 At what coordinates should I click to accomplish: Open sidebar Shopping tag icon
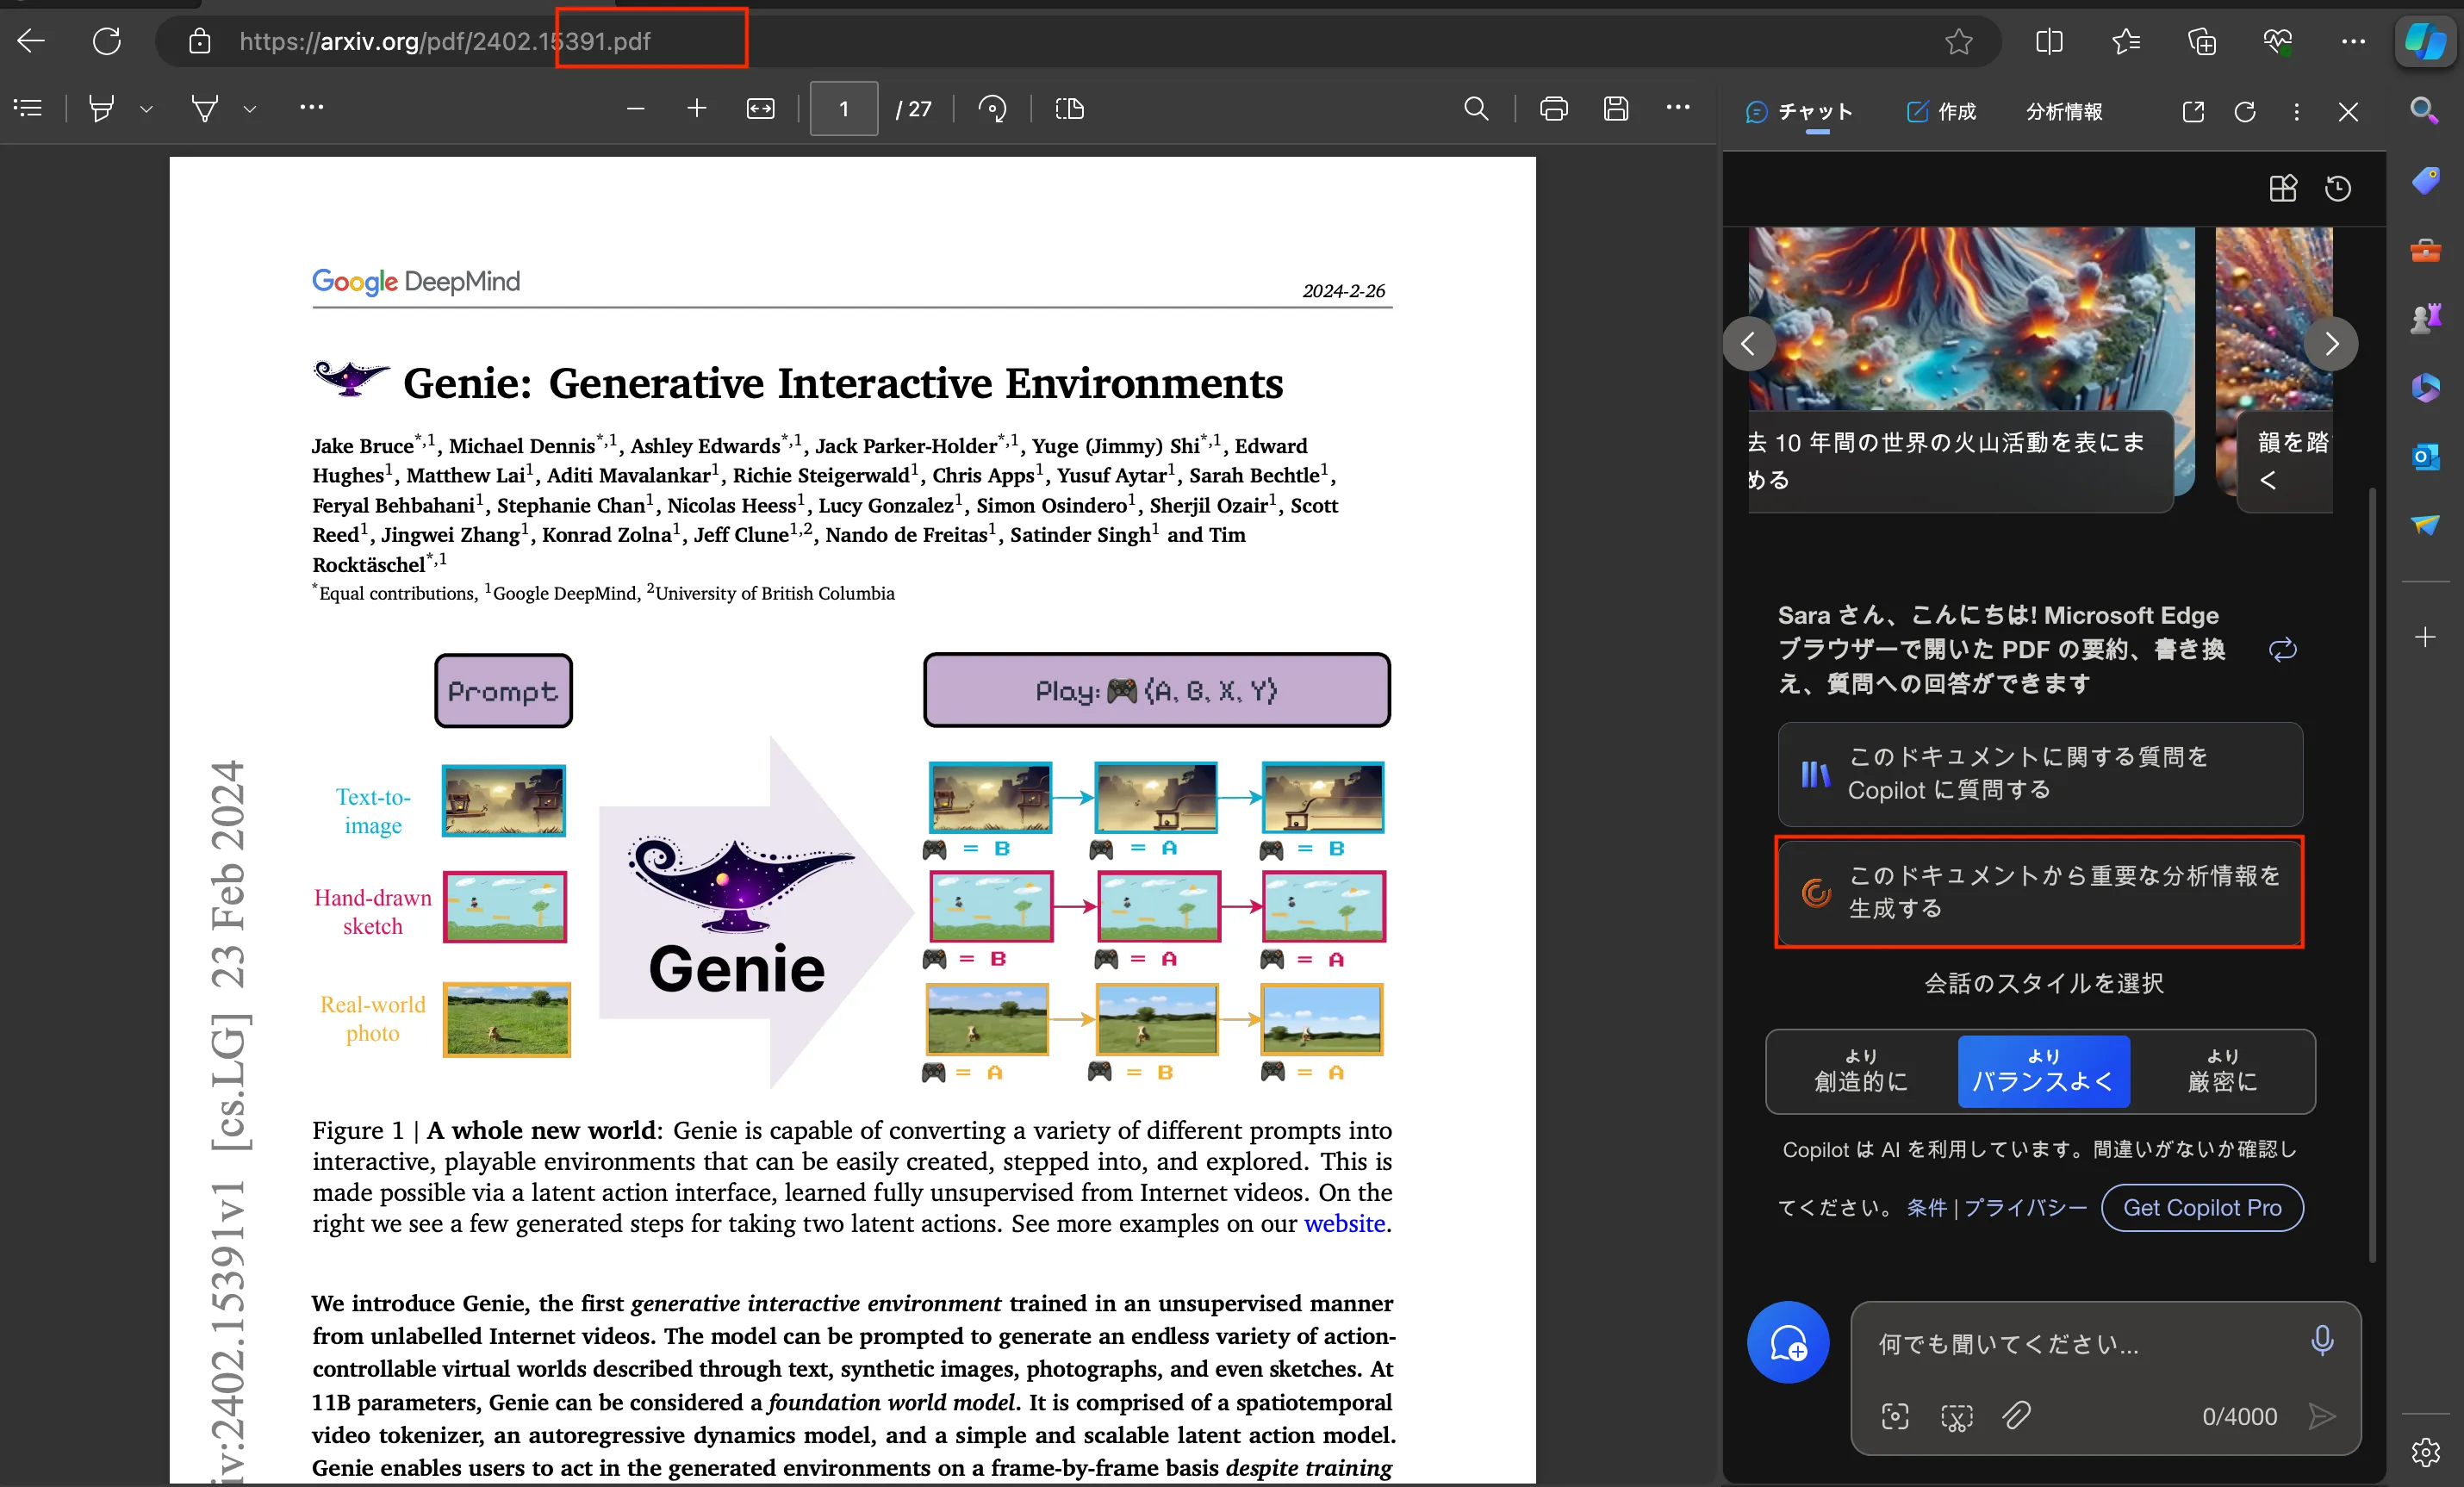pyautogui.click(x=2424, y=180)
